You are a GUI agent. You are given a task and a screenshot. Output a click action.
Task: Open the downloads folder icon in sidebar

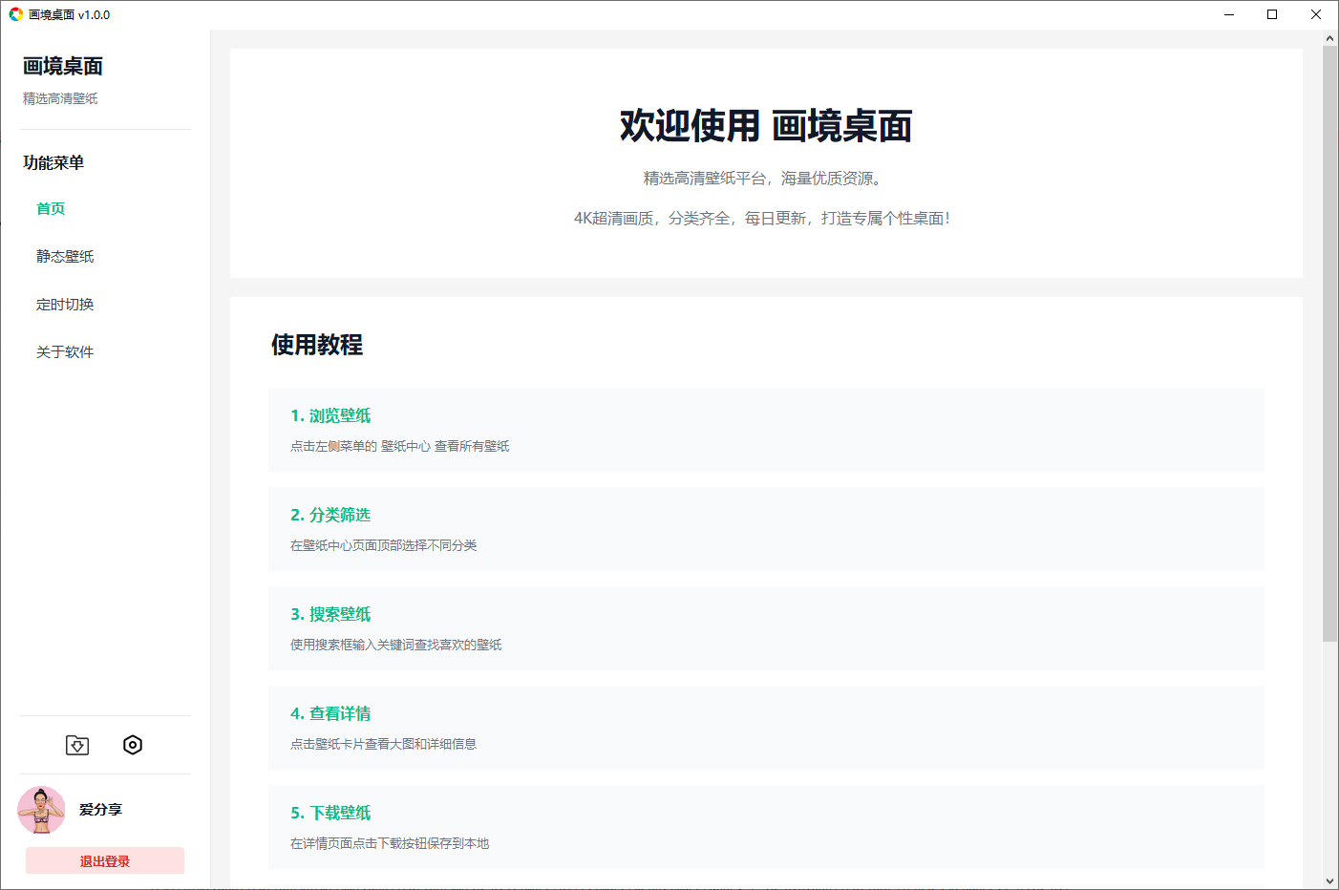(77, 745)
